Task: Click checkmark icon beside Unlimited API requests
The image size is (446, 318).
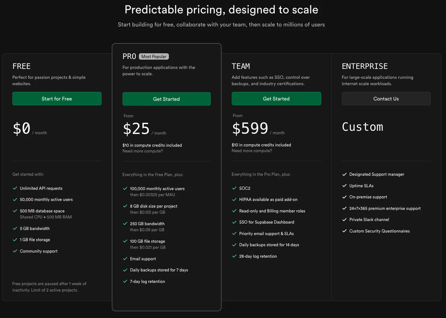Action: point(15,189)
